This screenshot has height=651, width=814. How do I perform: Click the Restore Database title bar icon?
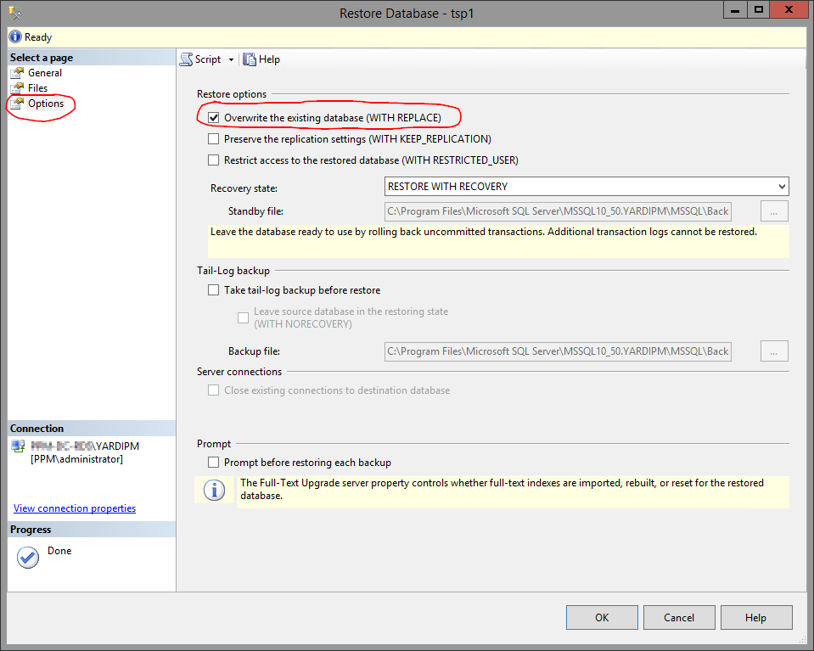coord(15,13)
